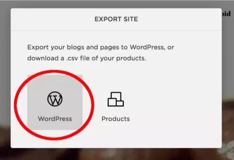This screenshot has height=160, width=234.
Task: Dismiss dialog via dimmed area below it
Action: pos(116,154)
